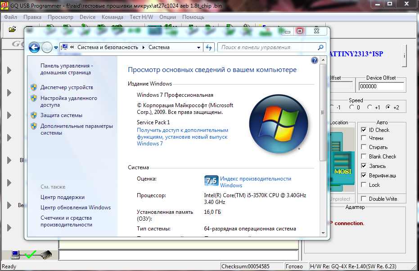Toggle the ID Check checkbox
The height and width of the screenshot is (271, 419).
point(364,130)
